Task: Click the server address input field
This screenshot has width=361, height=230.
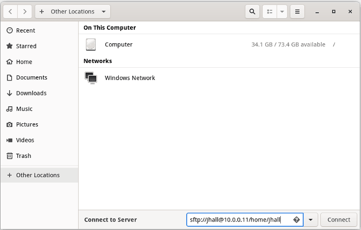Action: (238, 219)
